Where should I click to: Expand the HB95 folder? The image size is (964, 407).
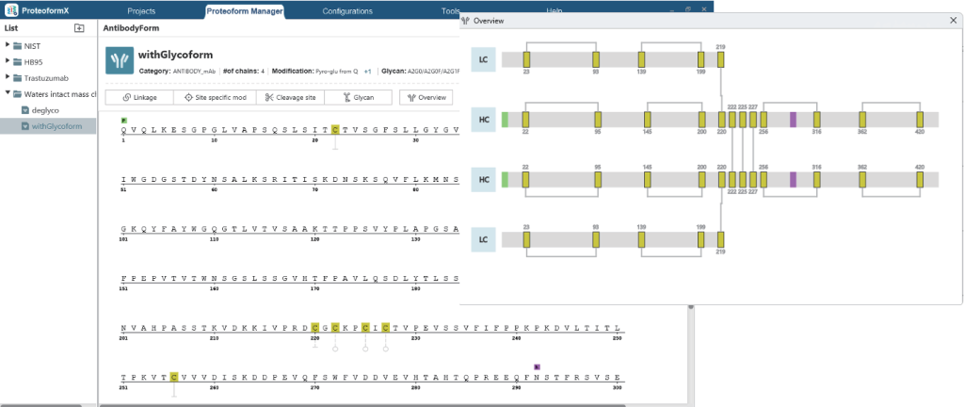point(8,61)
